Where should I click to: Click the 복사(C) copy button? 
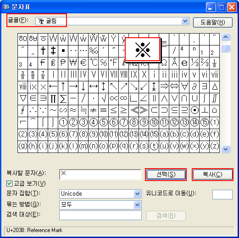coord(212,175)
